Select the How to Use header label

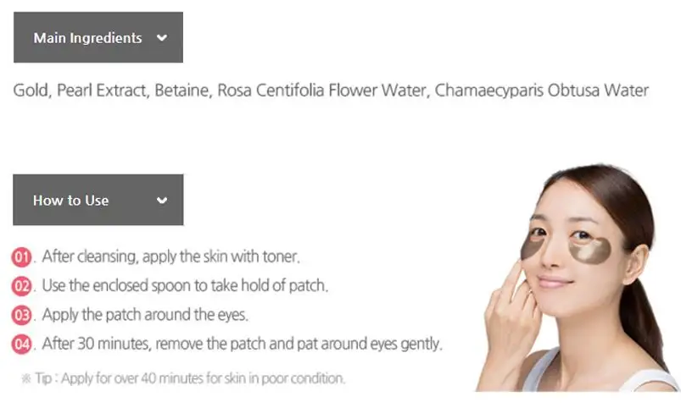pyautogui.click(x=70, y=201)
